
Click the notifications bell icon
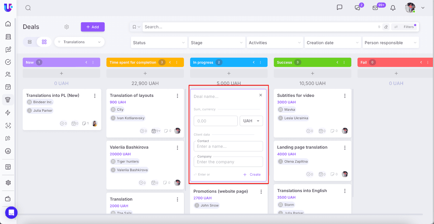(x=393, y=8)
